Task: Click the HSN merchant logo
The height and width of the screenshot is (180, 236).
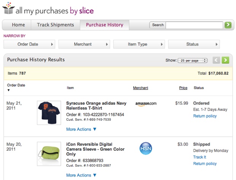Action: tap(146, 148)
